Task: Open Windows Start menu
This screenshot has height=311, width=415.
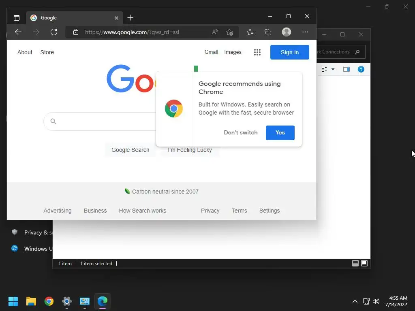Action: 13,301
